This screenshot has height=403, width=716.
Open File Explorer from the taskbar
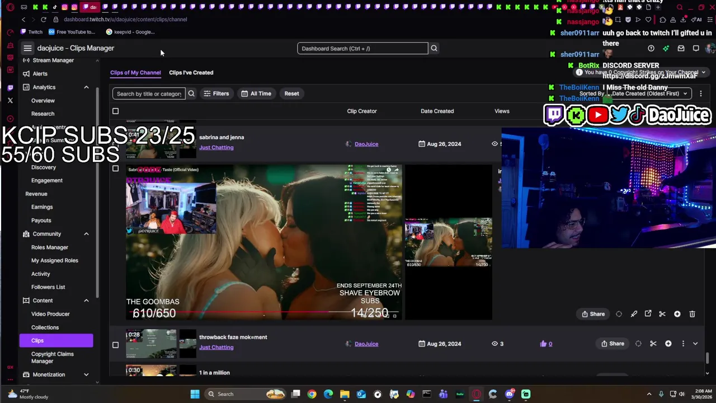(345, 394)
